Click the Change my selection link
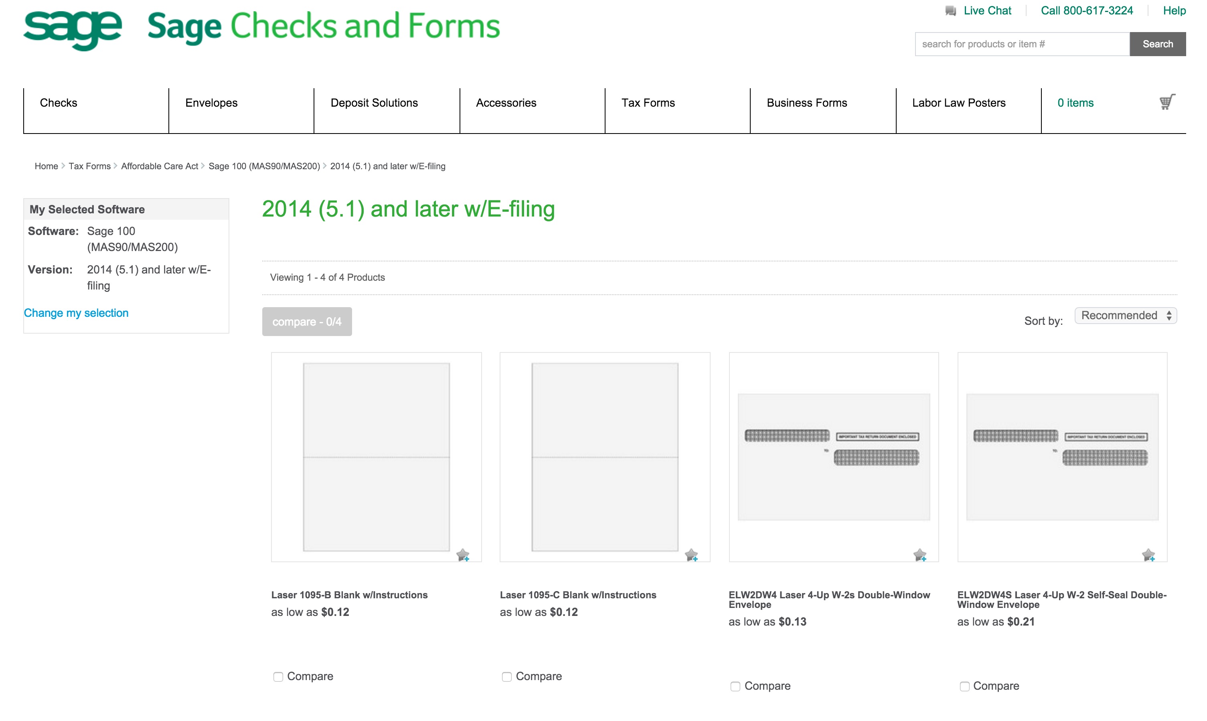The height and width of the screenshot is (721, 1207). click(x=76, y=313)
